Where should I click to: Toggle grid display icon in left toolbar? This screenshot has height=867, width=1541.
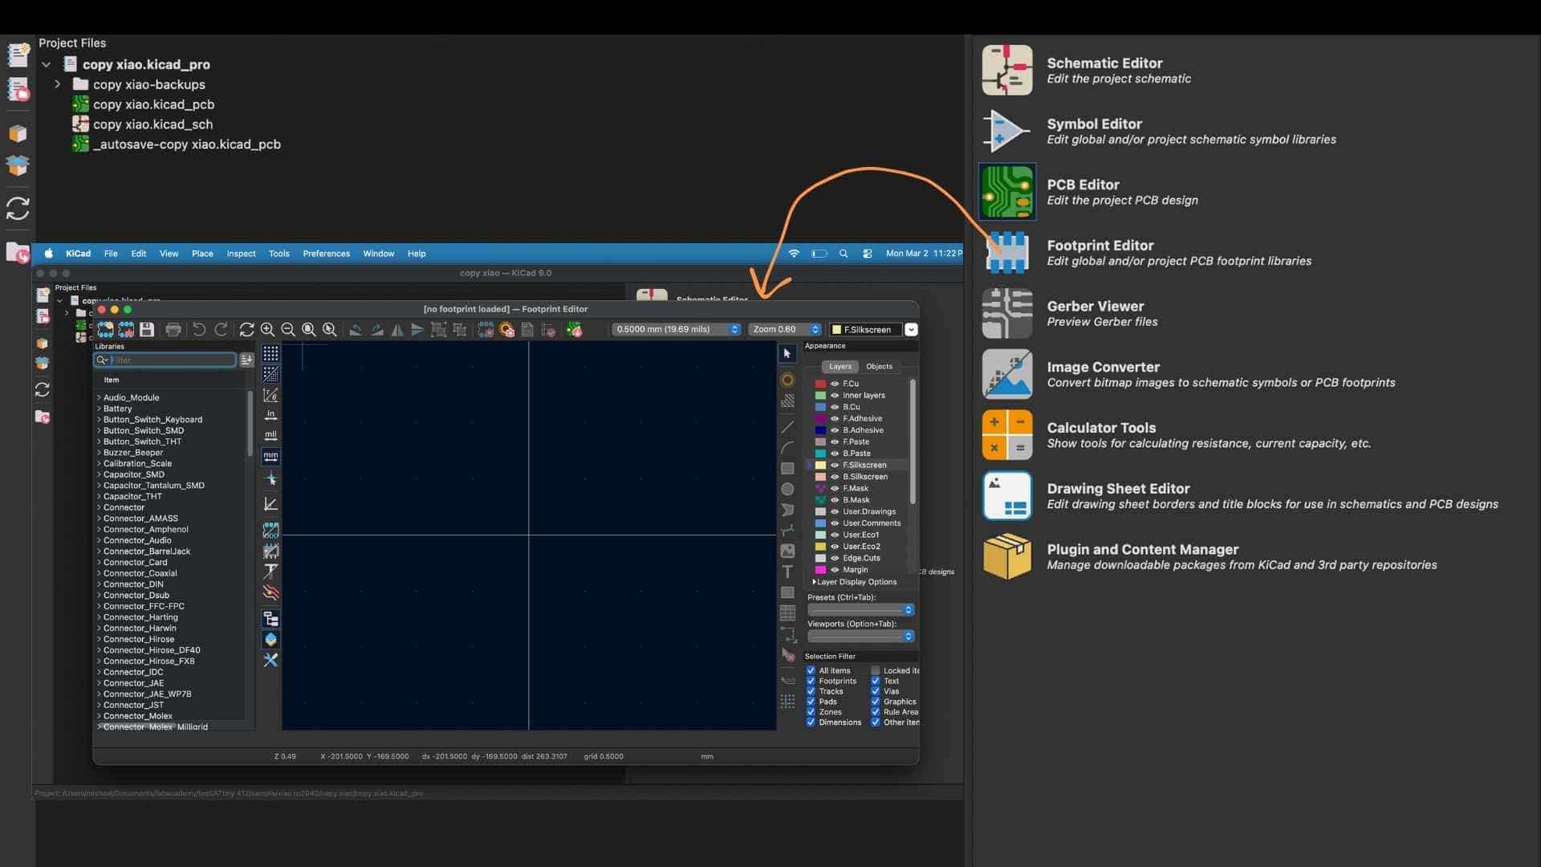click(270, 354)
